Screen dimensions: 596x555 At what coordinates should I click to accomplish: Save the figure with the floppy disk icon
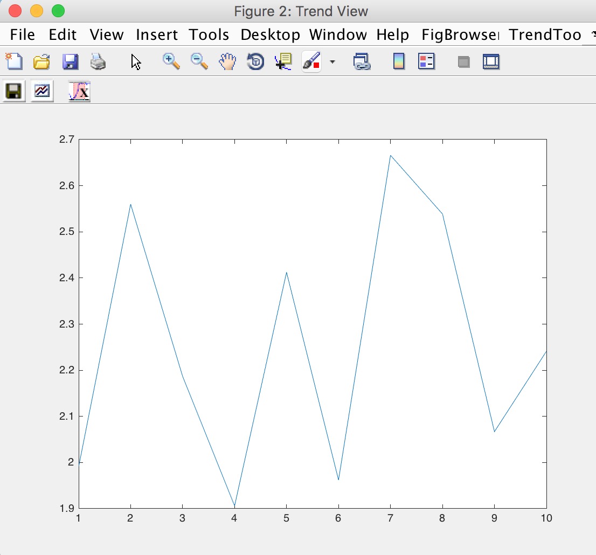(70, 61)
